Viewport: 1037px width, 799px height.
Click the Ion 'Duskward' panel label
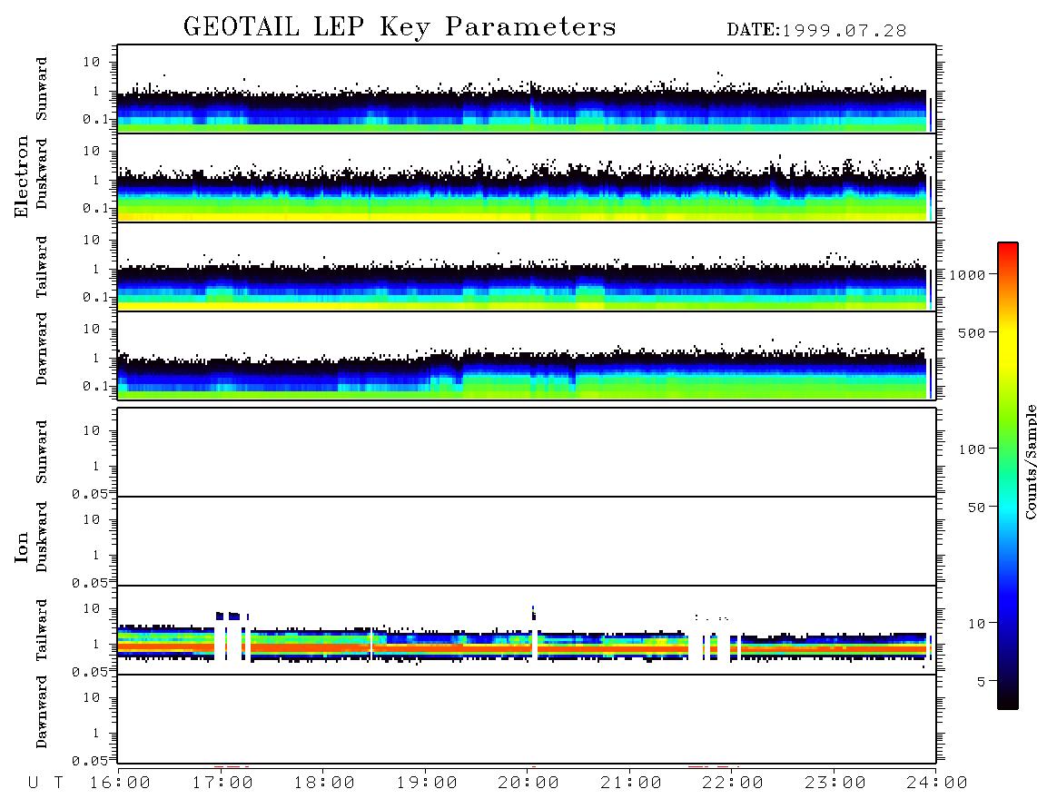pyautogui.click(x=42, y=537)
